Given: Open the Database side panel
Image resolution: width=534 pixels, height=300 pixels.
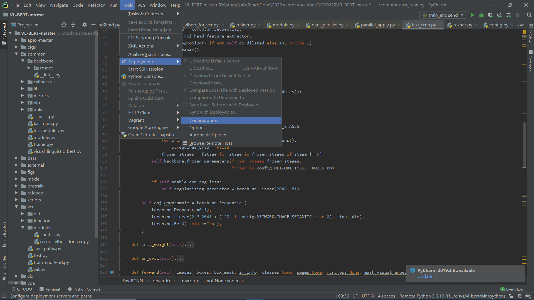Looking at the screenshot, I should pyautogui.click(x=530, y=61).
